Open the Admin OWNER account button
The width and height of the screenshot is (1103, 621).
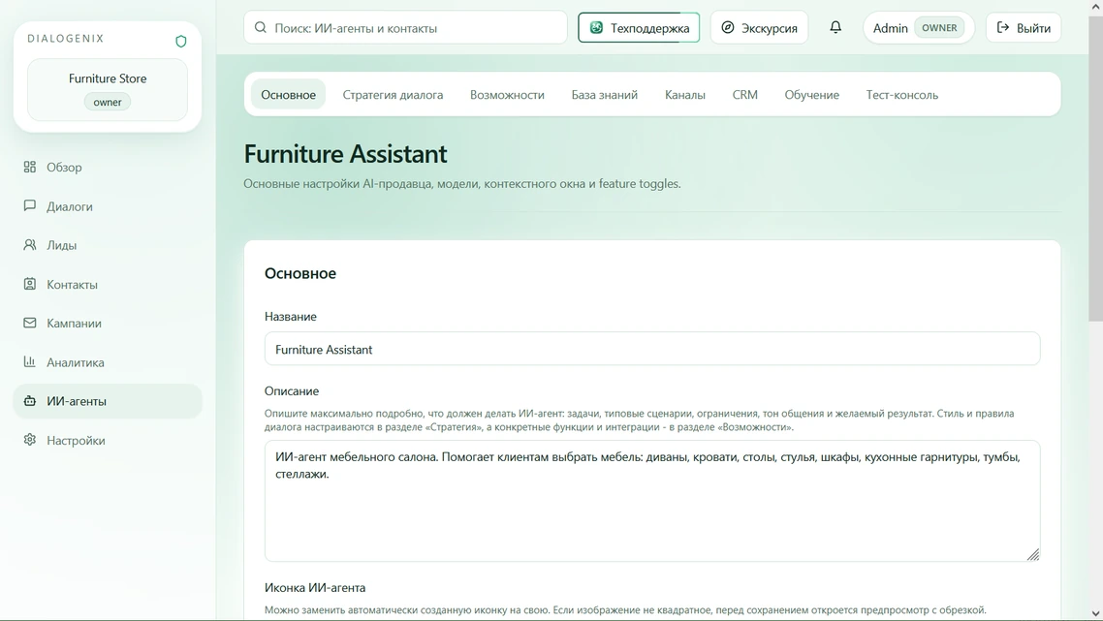click(919, 27)
